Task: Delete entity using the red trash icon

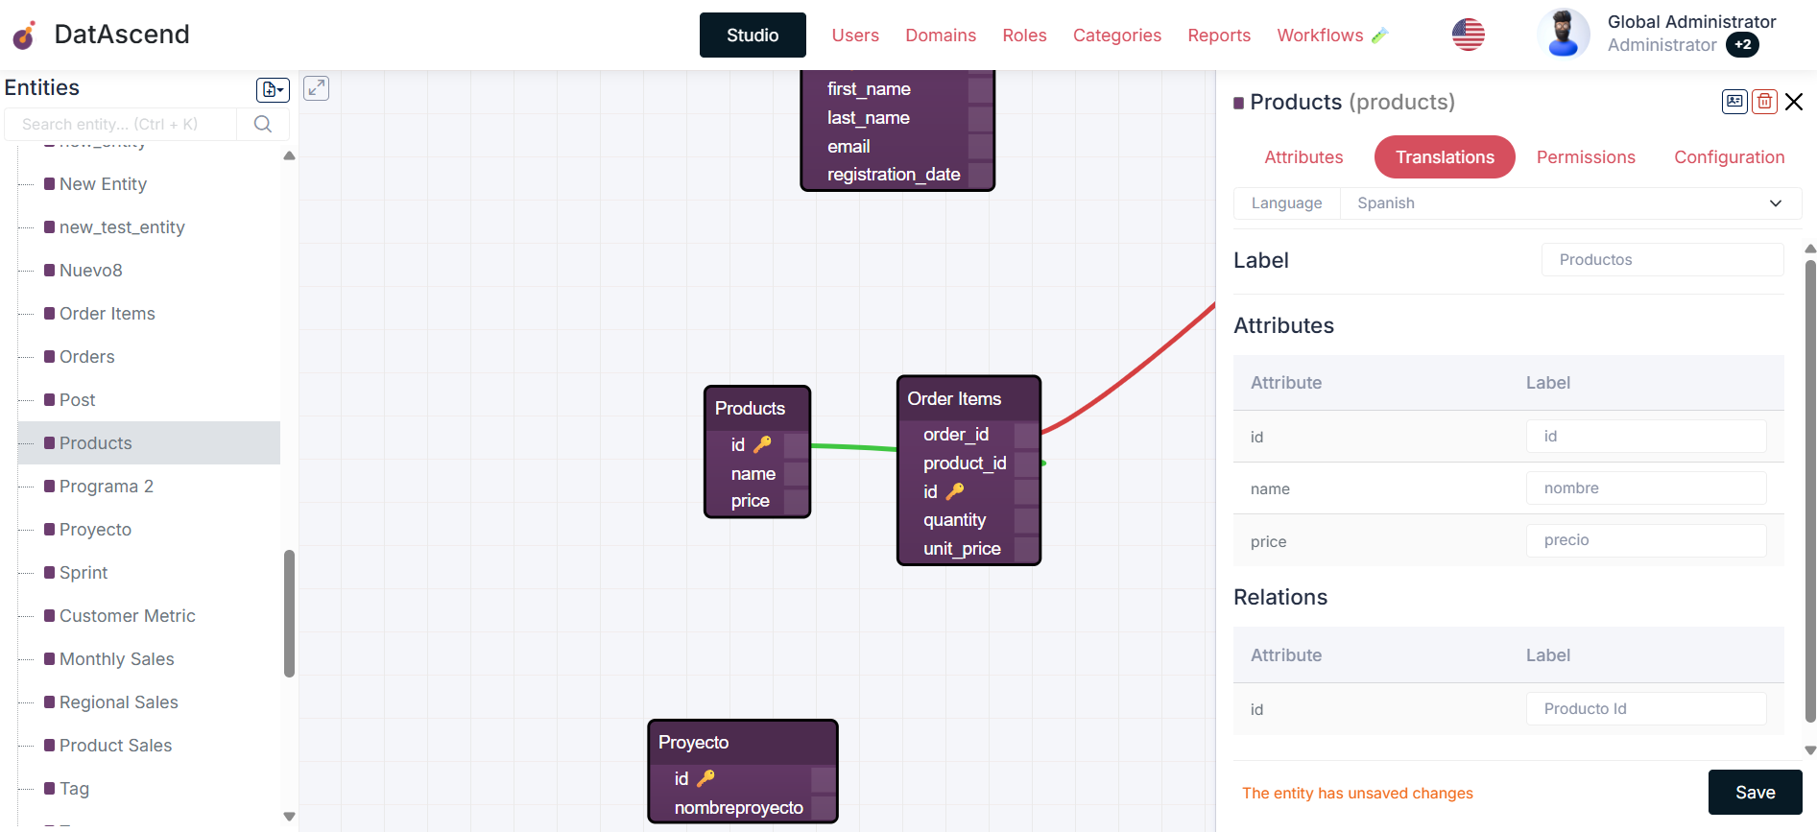Action: 1764,102
